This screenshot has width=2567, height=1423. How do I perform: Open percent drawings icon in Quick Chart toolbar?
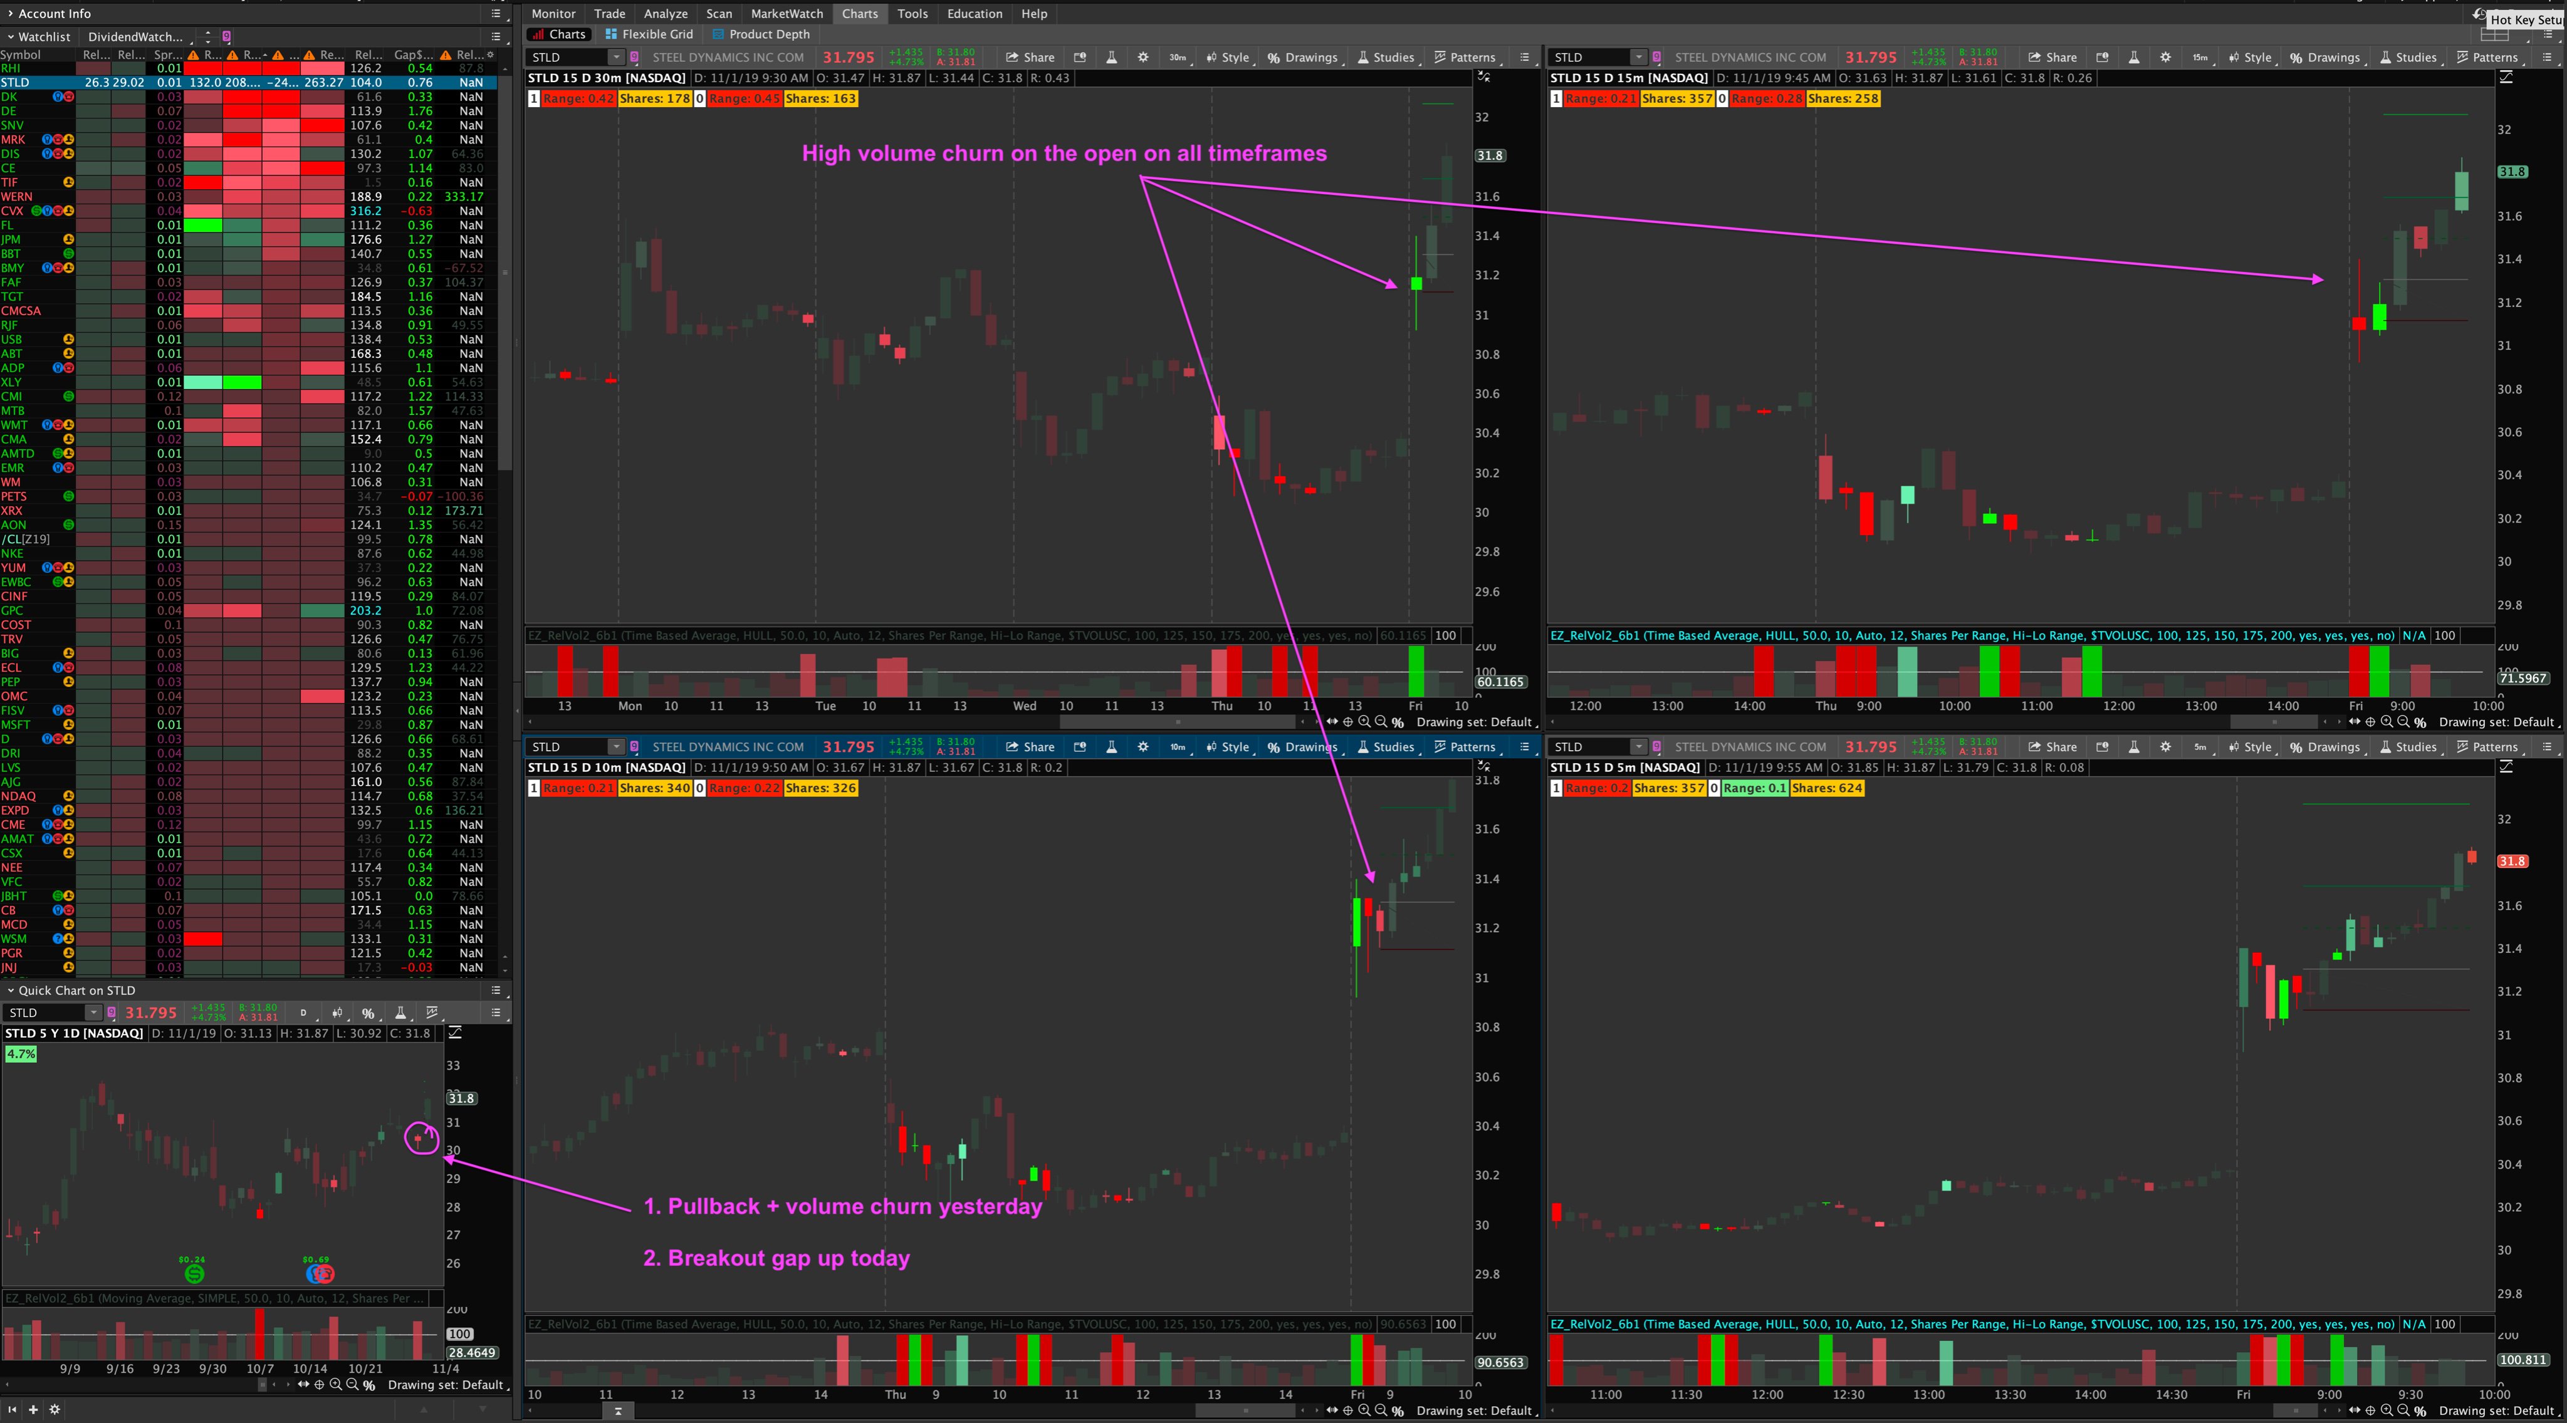368,1013
